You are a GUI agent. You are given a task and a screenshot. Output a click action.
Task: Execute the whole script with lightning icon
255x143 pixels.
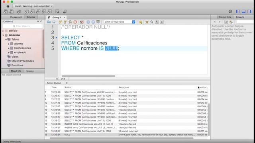coord(60,22)
